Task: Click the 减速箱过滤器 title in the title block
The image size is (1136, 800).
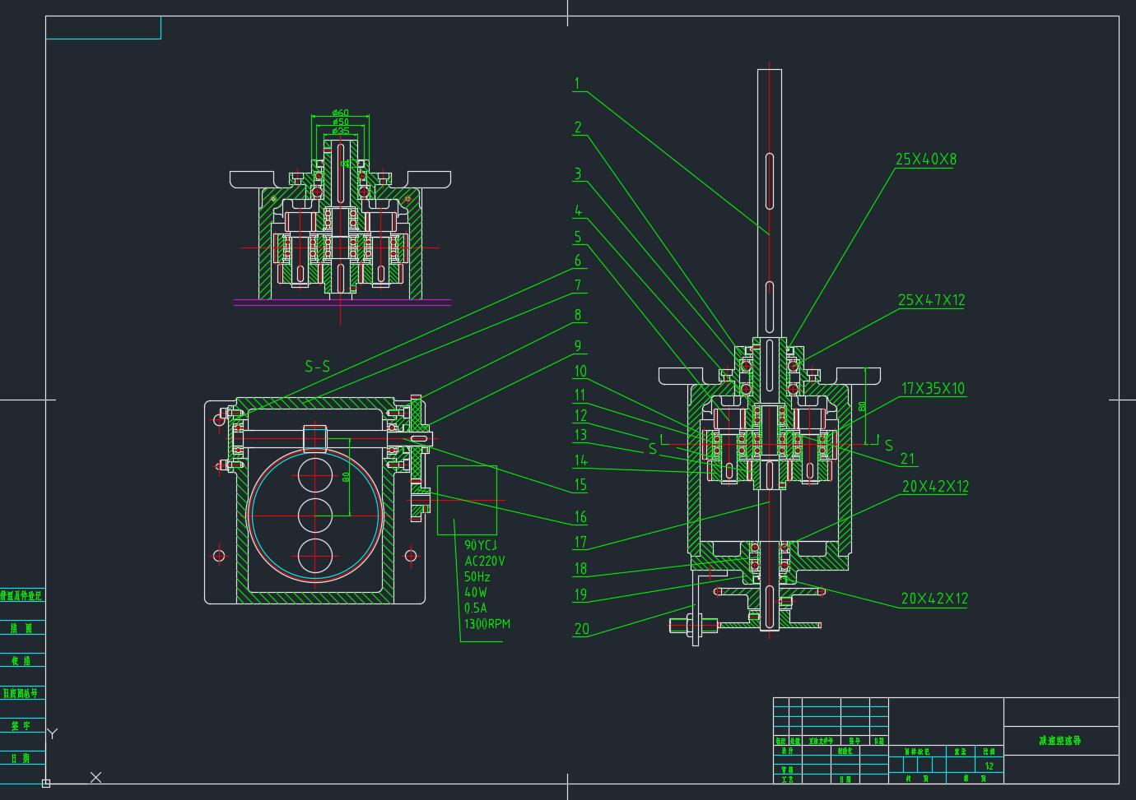Action: point(1060,740)
